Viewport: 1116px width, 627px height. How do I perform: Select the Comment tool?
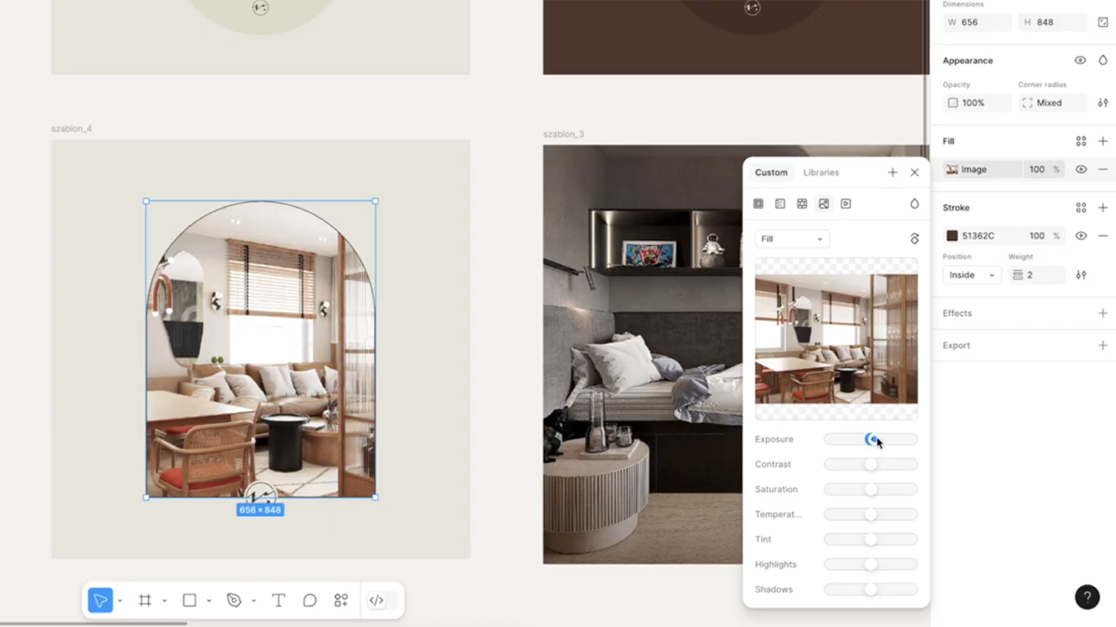pyautogui.click(x=309, y=601)
